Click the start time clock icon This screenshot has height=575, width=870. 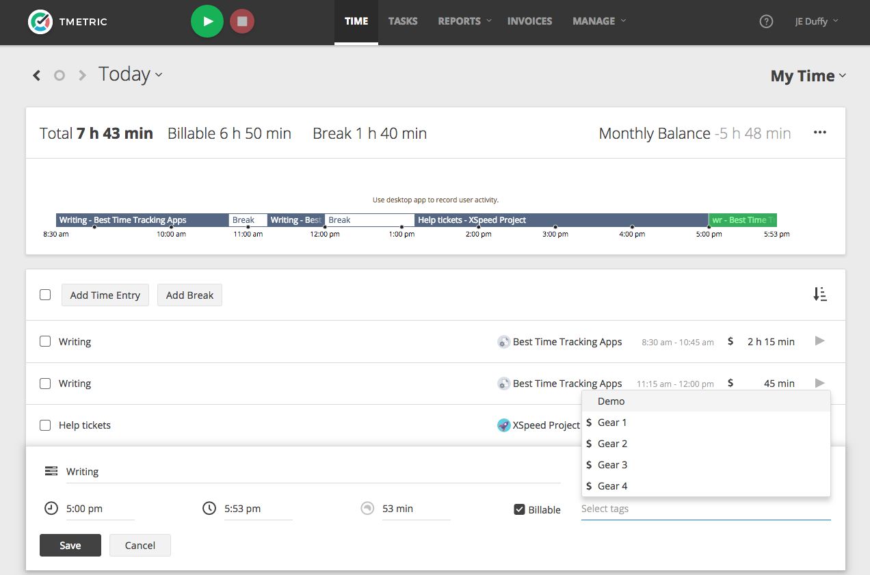pos(51,508)
